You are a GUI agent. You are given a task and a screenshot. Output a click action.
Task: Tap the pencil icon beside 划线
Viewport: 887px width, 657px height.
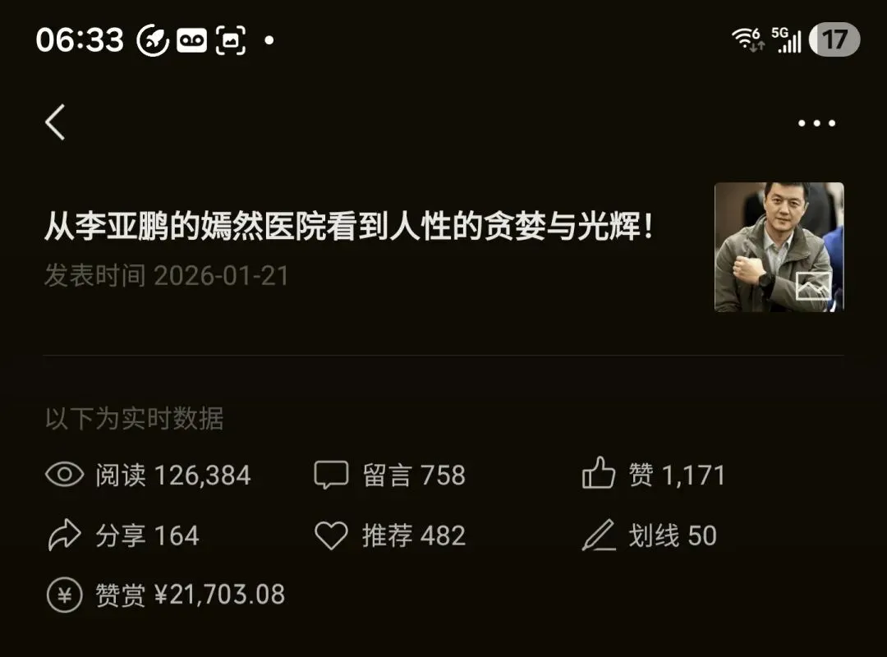[599, 535]
